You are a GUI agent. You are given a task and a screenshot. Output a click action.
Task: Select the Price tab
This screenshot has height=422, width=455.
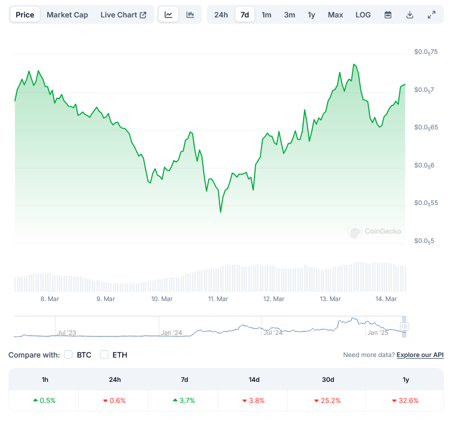click(x=25, y=15)
